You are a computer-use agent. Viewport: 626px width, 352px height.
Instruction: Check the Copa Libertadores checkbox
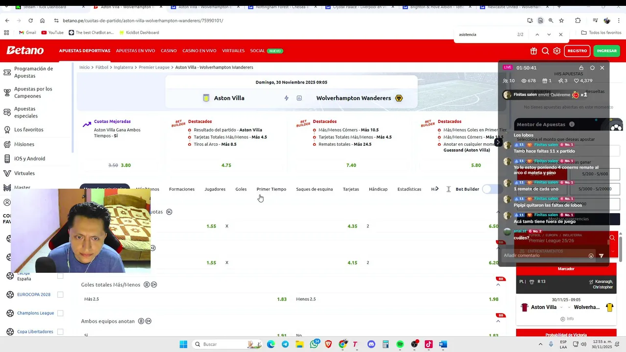coord(60,331)
